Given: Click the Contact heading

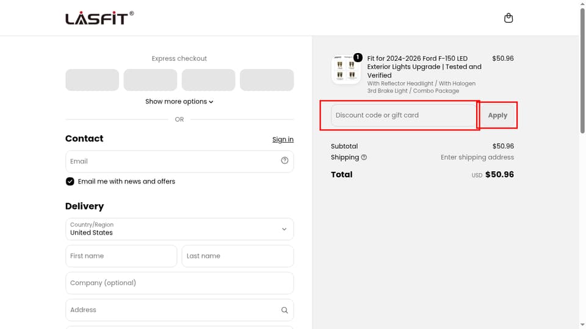Looking at the screenshot, I should (84, 138).
